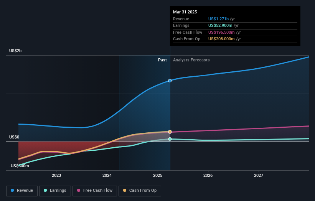Click the Revenue row label in tooltip

pos(181,19)
